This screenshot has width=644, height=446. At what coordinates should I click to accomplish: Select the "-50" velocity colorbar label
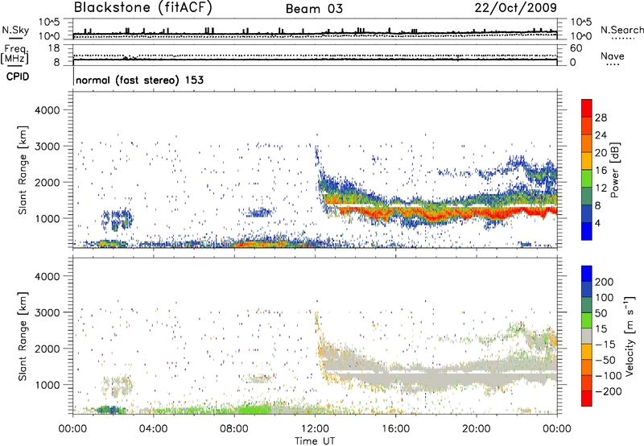604,360
